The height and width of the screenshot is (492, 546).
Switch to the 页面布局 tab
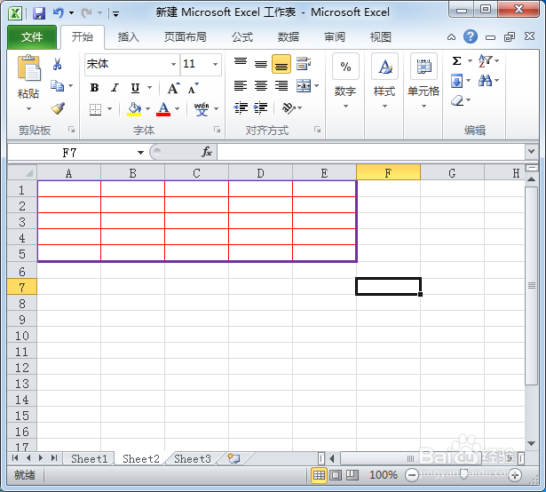[x=185, y=37]
